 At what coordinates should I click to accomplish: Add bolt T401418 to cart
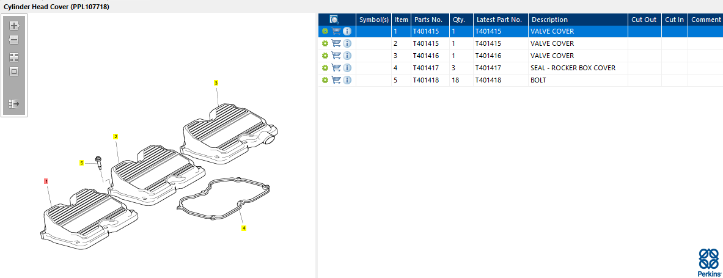[x=336, y=80]
